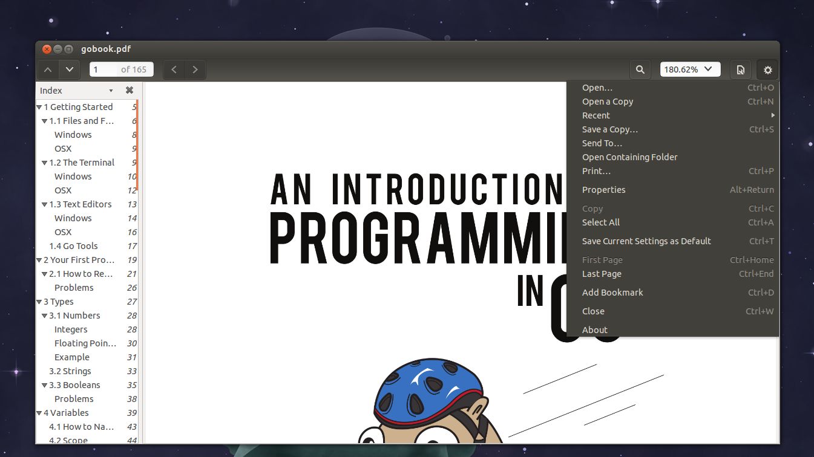
Task: Click the next page down arrow
Action: (70, 70)
